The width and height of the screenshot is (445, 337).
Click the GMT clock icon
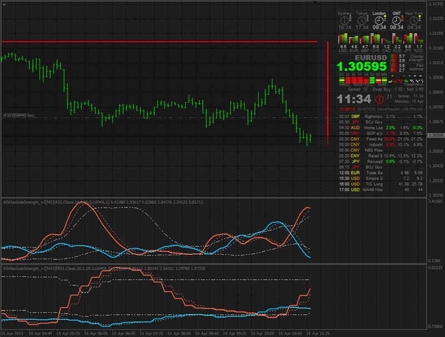397,21
